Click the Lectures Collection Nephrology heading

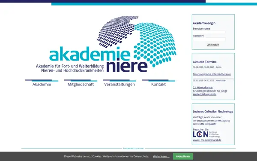pyautogui.click(x=213, y=112)
